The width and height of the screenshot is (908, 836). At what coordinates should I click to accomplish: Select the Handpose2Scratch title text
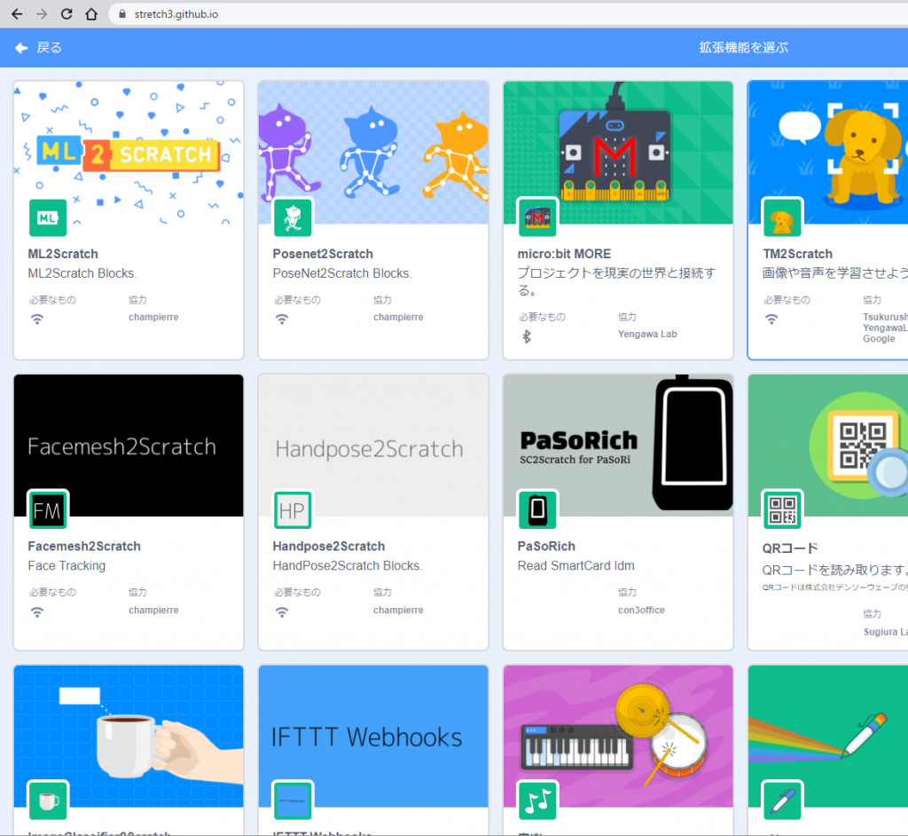[x=328, y=546]
